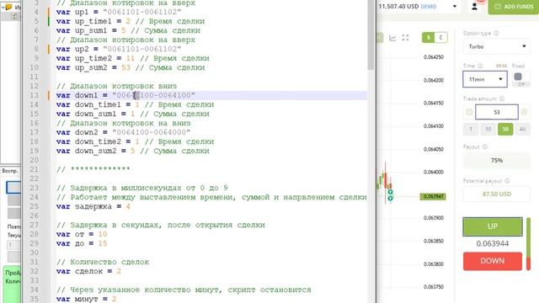Viewport: 539px width, 303px height.
Task: Open the user profile icon
Action: (x=474, y=7)
